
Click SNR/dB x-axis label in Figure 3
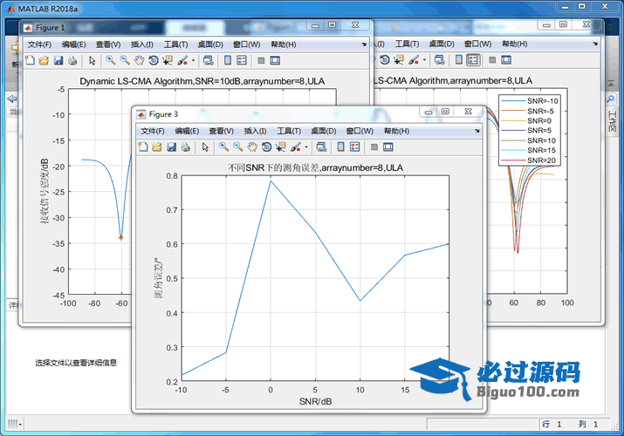tap(316, 401)
